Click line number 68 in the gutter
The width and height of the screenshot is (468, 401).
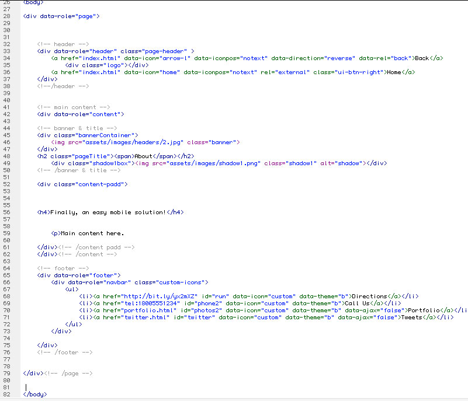pyautogui.click(x=6, y=297)
